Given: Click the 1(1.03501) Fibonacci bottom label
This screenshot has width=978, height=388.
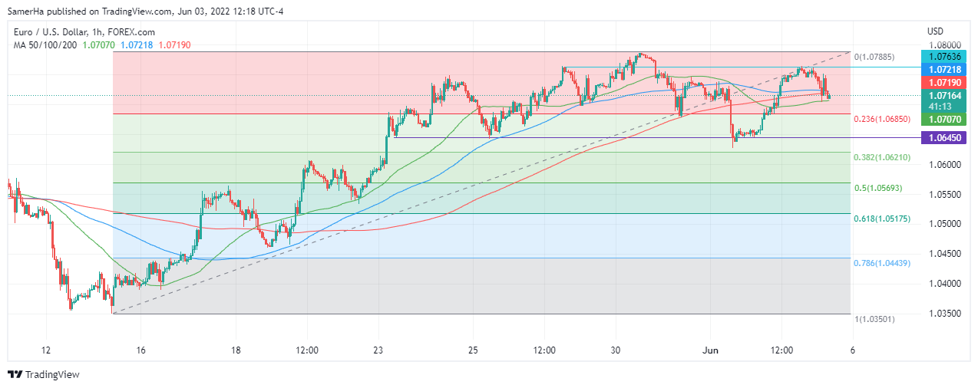Looking at the screenshot, I should coord(874,318).
